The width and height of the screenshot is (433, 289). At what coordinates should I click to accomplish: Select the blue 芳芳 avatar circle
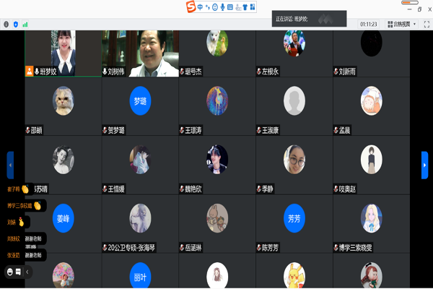pos(294,218)
